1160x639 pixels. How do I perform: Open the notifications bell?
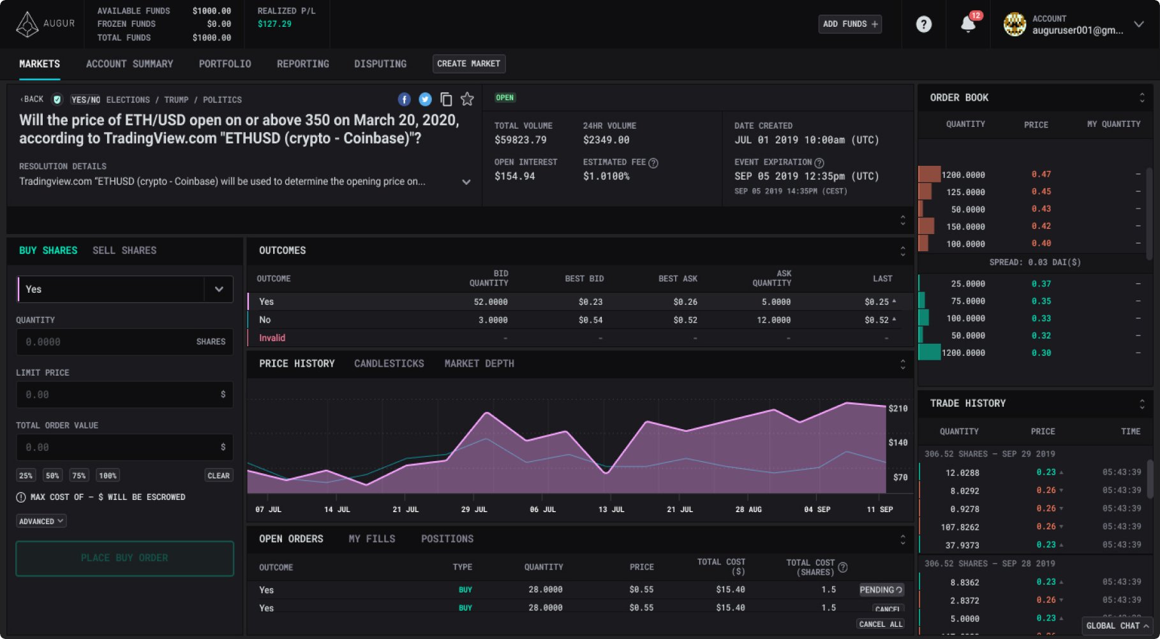pyautogui.click(x=967, y=24)
